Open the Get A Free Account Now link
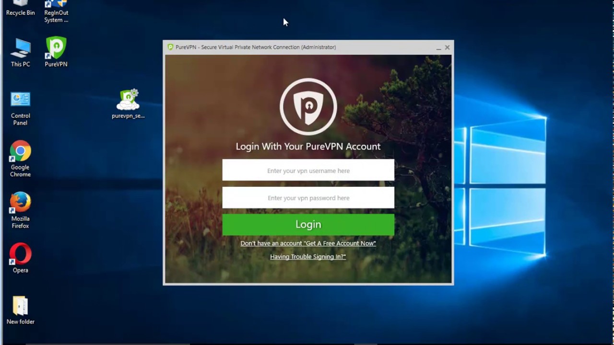The height and width of the screenshot is (345, 614). pos(308,243)
